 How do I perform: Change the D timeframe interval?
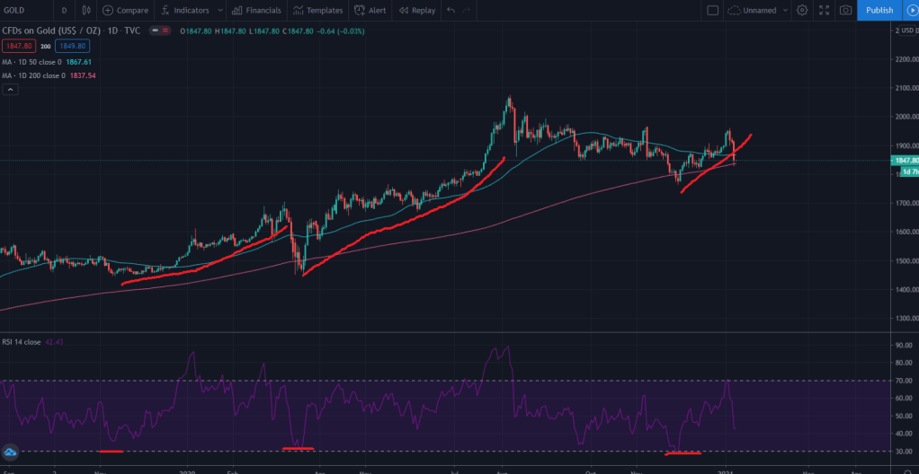point(64,10)
